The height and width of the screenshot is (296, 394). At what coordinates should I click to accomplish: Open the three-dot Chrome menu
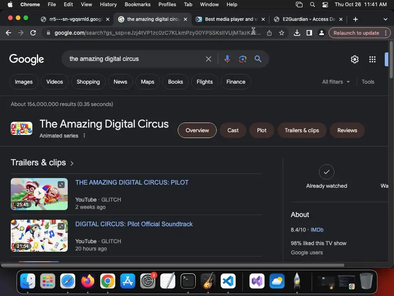coord(386,33)
